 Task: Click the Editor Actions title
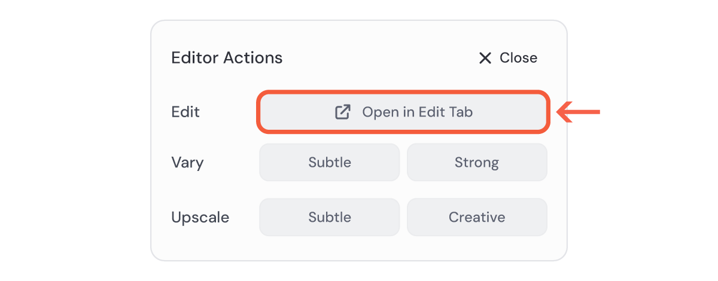(x=227, y=58)
